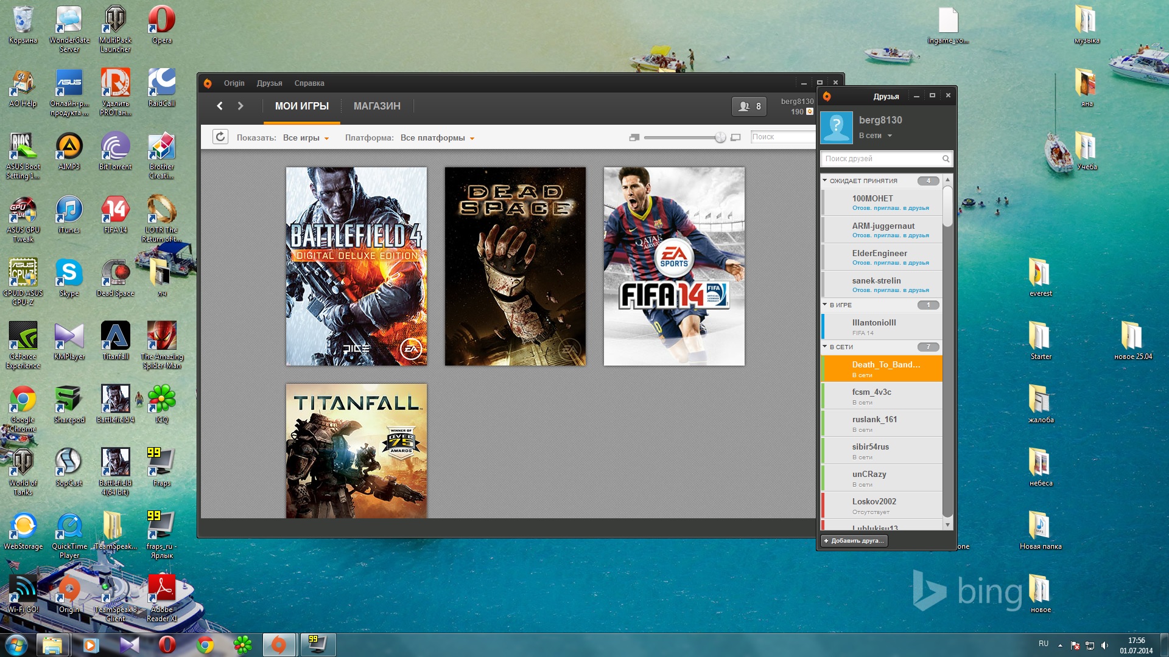This screenshot has width=1169, height=657.
Task: Collapse the 'В сети' friends group
Action: tap(825, 347)
